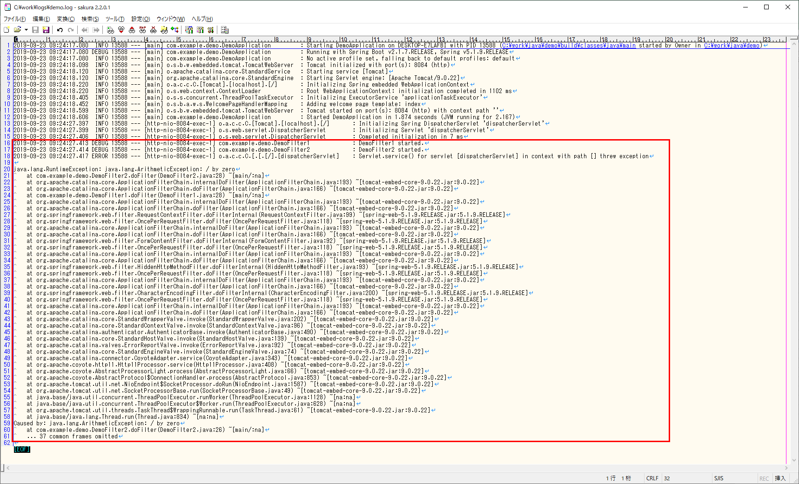Create a new document with the New icon
799x484 pixels.
pyautogui.click(x=7, y=30)
